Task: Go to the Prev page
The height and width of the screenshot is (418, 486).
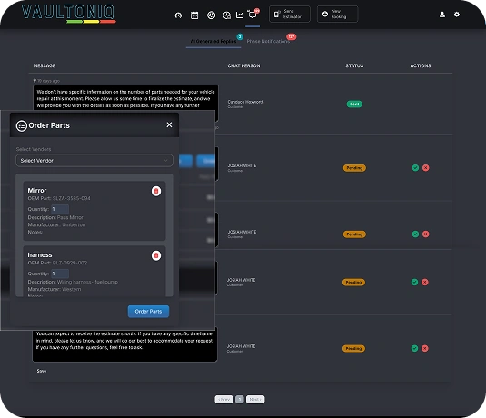Action: coord(223,400)
